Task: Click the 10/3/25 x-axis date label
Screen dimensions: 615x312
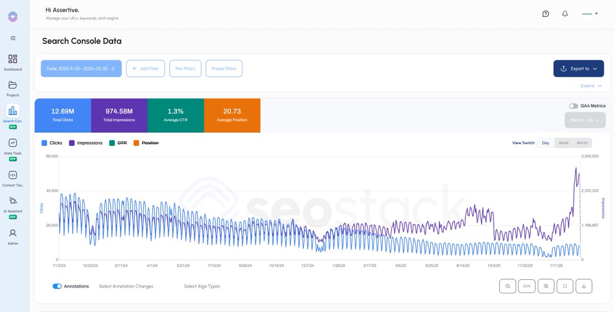Action: tap(494, 265)
